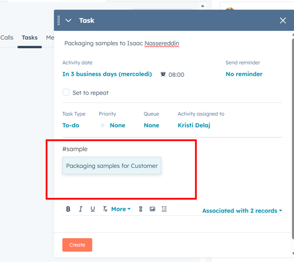The width and height of the screenshot is (294, 262).
Task: Toggle bold formatting in the notes toolbar
Action: pos(68,209)
